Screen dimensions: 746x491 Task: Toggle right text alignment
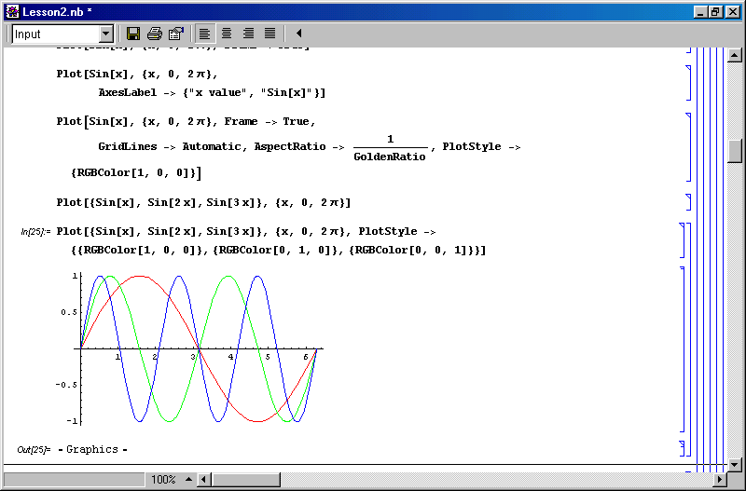pyautogui.click(x=248, y=34)
